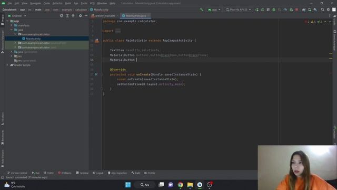Click Android Studio icon on taskbar

coord(200,185)
